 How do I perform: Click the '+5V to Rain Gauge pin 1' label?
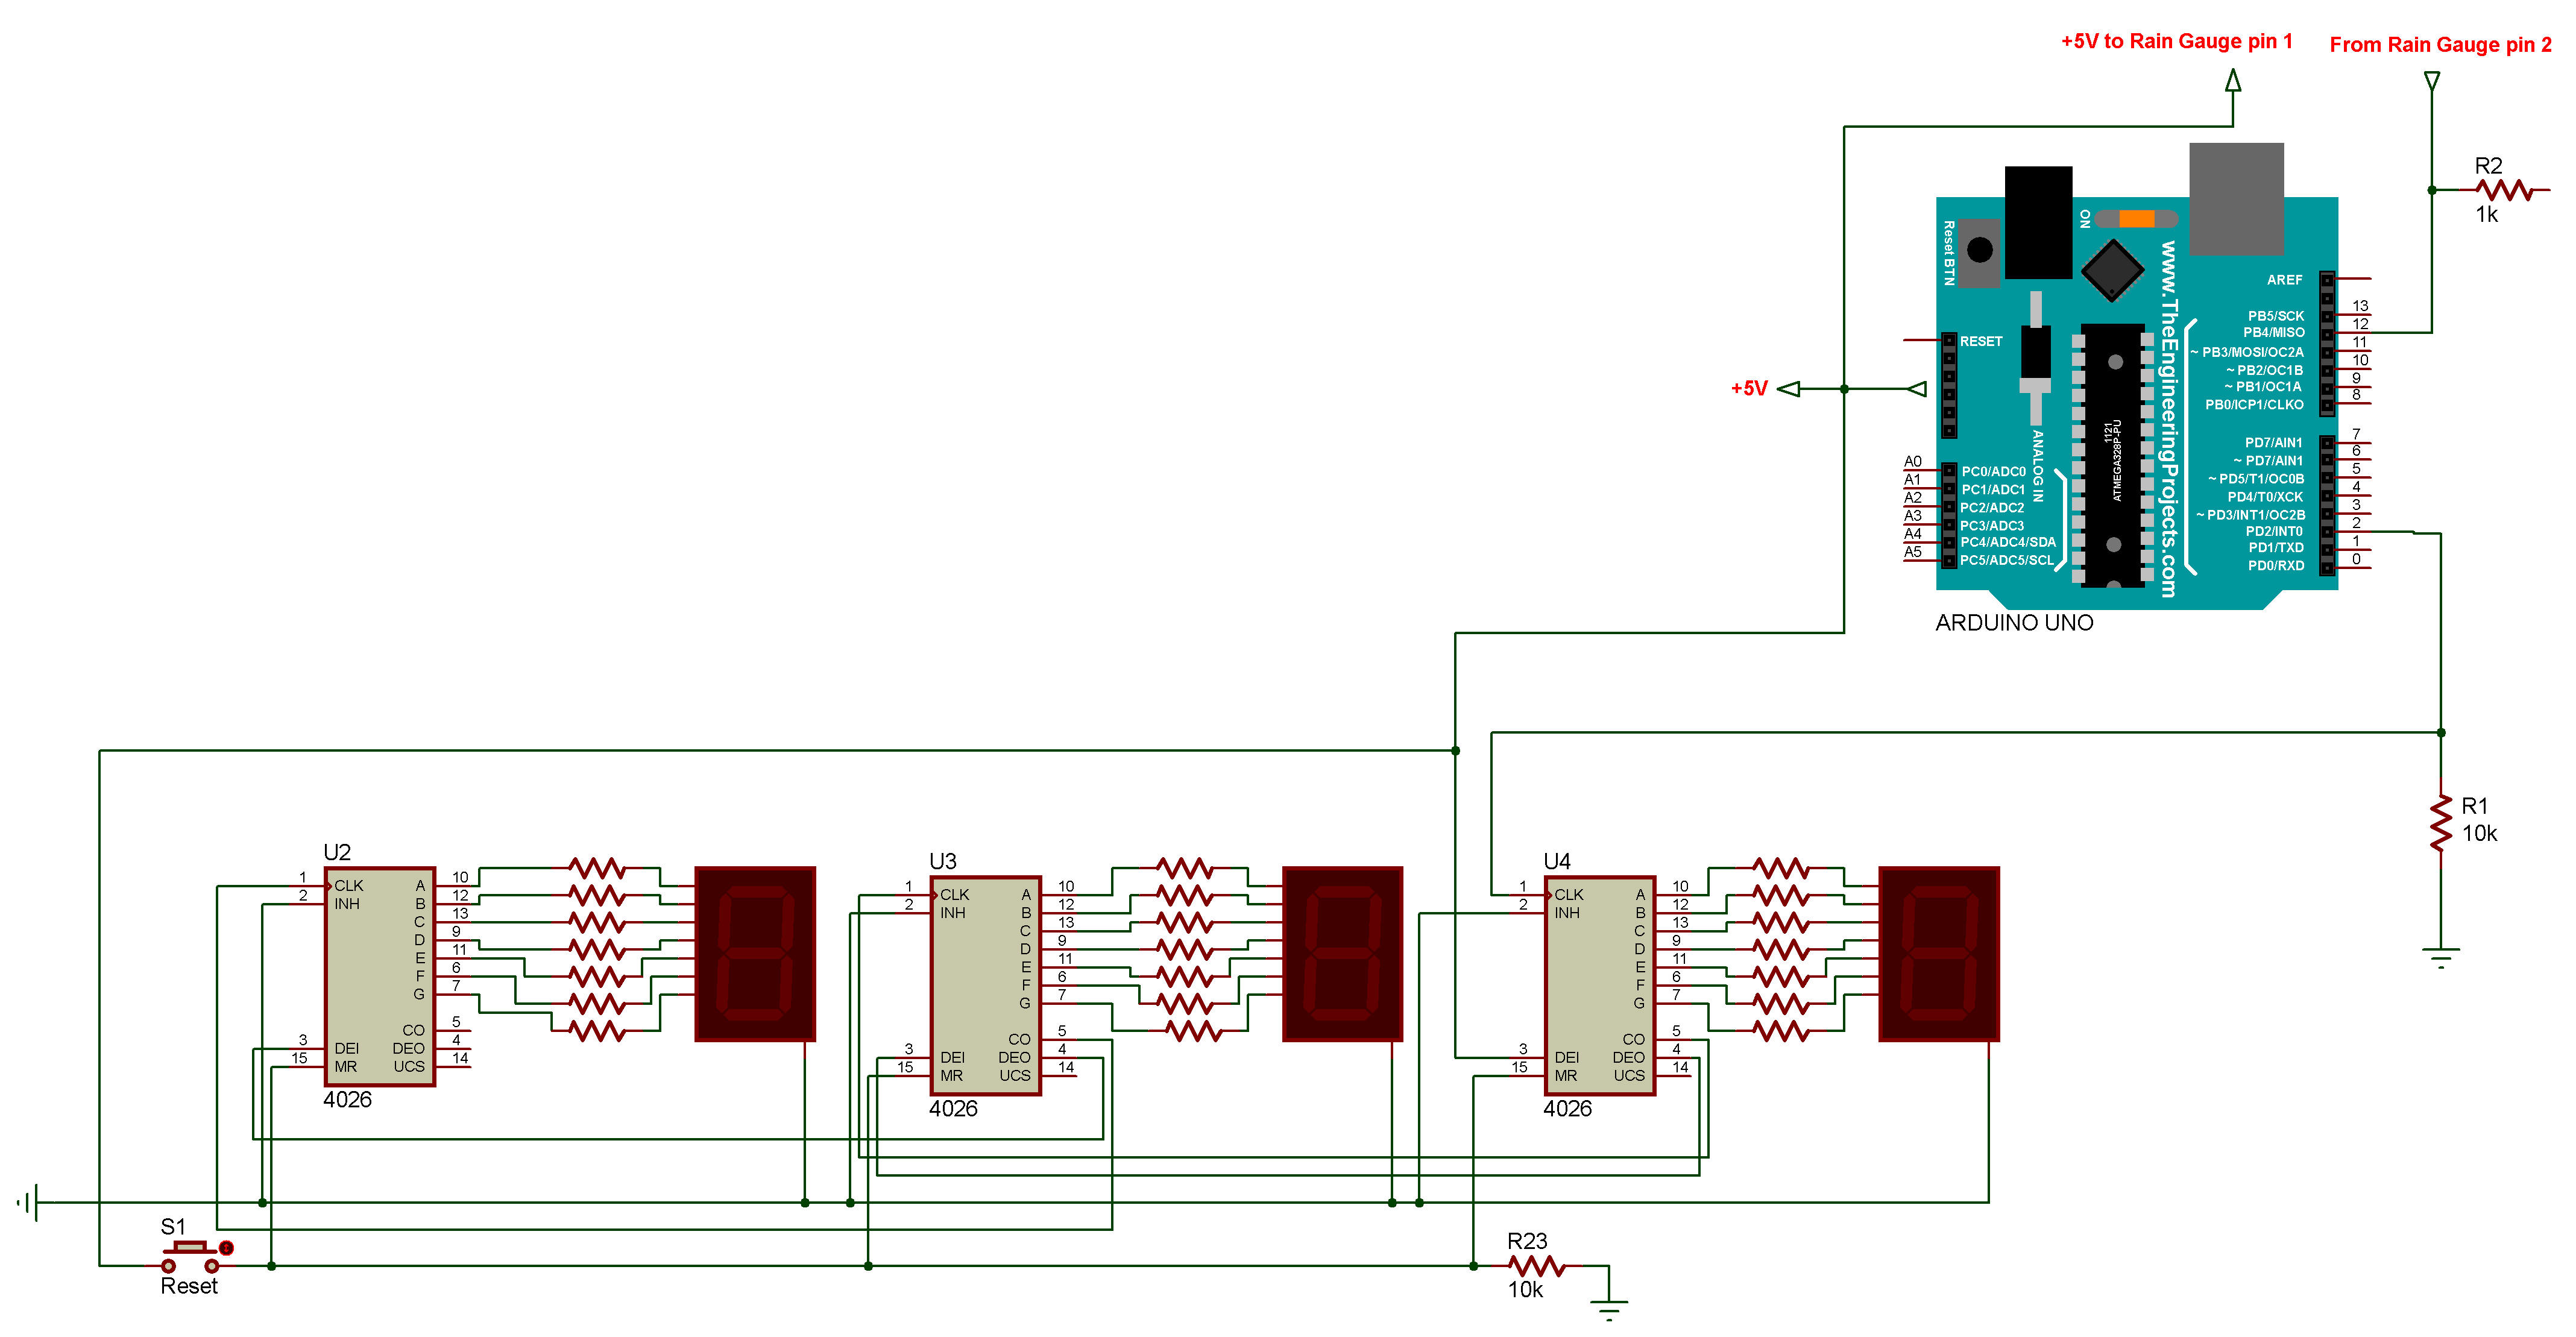2176,42
